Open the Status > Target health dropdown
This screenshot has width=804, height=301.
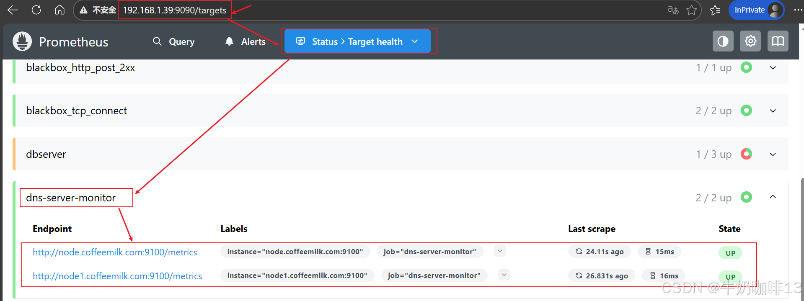[x=357, y=41]
